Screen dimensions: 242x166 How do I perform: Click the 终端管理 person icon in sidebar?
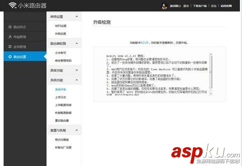pos(10,37)
